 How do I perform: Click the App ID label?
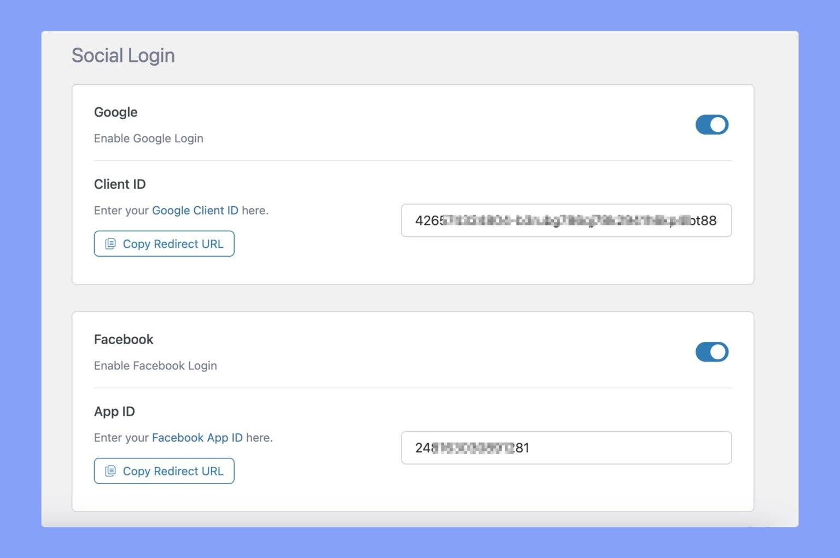[114, 411]
